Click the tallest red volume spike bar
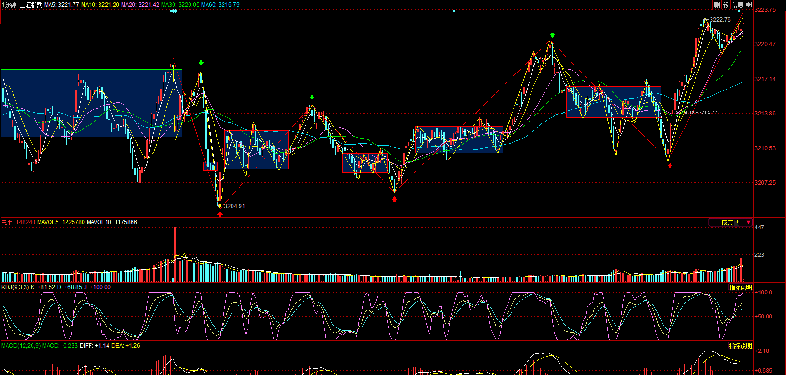The image size is (786, 375). click(175, 254)
